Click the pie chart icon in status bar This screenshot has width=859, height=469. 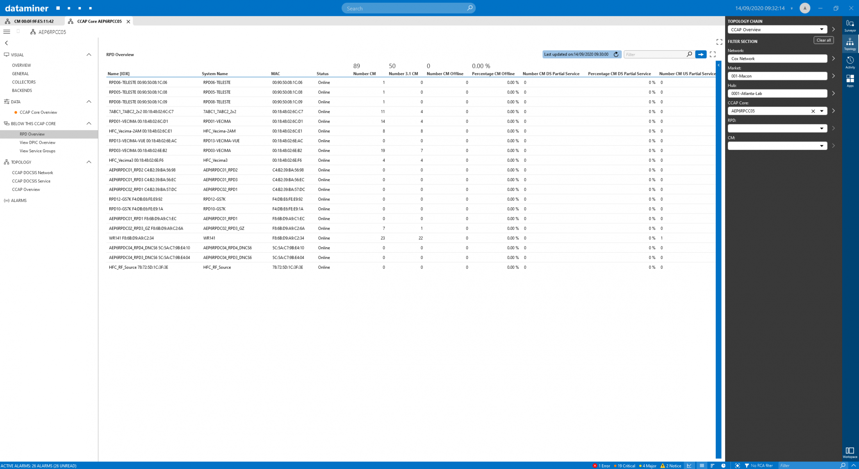click(724, 465)
